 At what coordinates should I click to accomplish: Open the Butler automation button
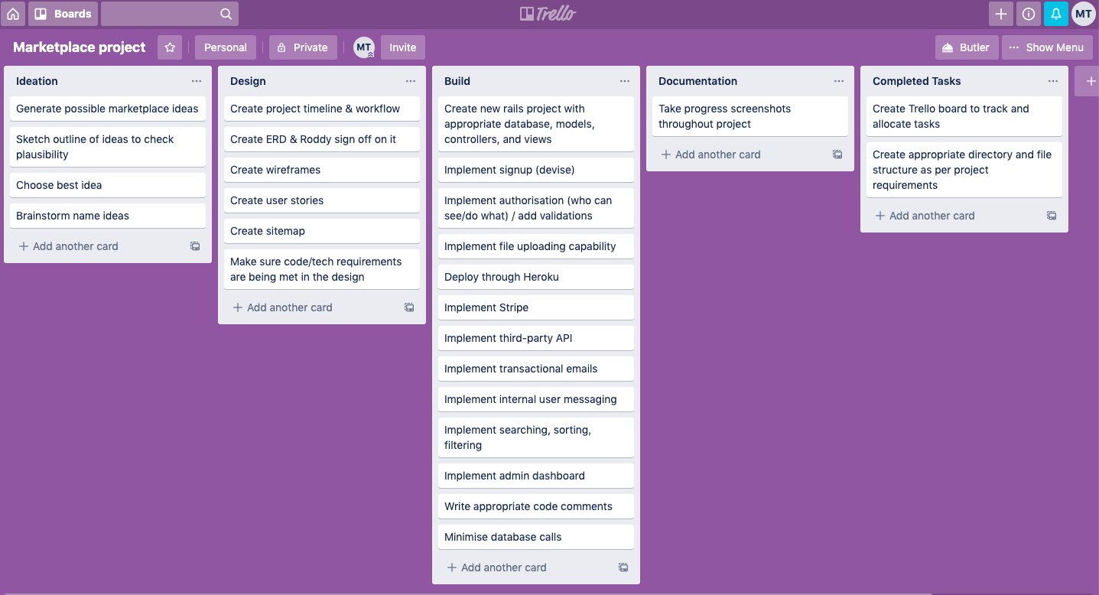pos(965,47)
